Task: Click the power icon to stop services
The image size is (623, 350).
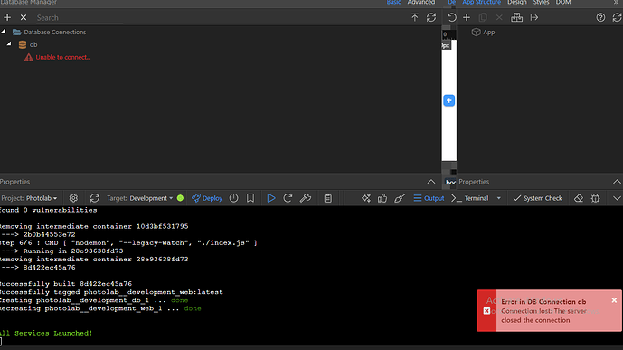Action: pos(233,198)
